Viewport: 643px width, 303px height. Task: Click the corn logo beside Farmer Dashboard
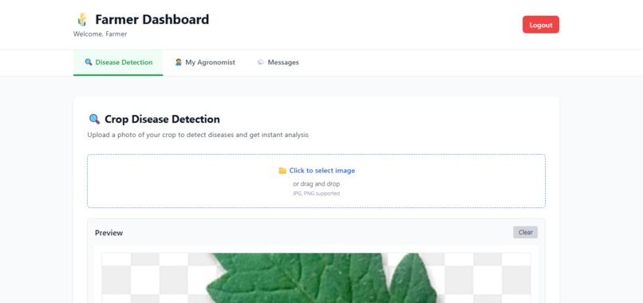click(x=82, y=19)
